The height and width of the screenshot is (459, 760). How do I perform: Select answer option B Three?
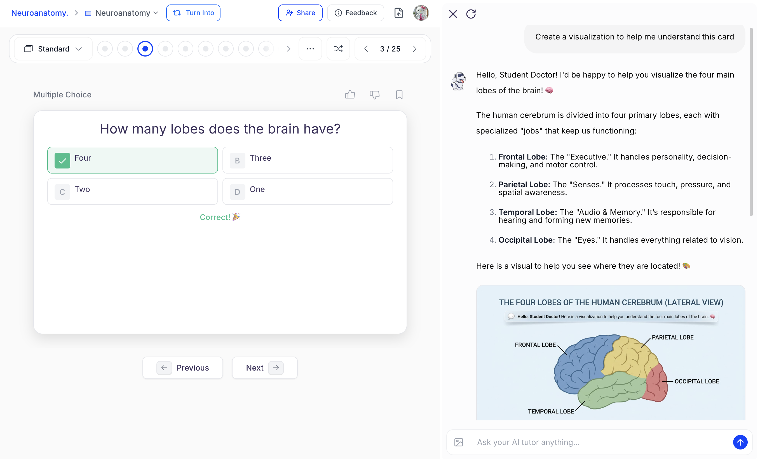point(308,160)
